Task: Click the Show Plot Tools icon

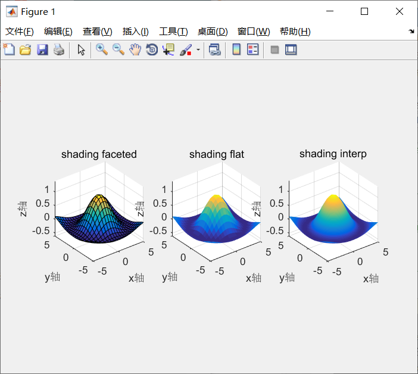Action: click(291, 50)
